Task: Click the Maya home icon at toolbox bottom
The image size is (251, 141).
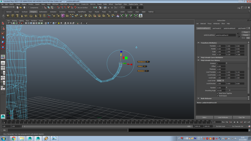Action: coord(3,117)
